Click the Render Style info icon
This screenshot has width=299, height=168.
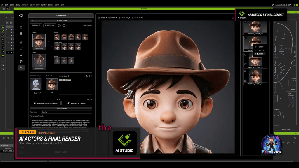pyautogui.click(x=68, y=76)
